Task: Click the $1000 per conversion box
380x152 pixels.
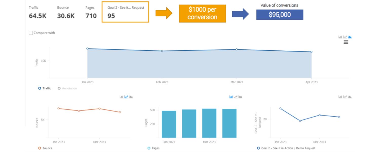Action: point(202,13)
